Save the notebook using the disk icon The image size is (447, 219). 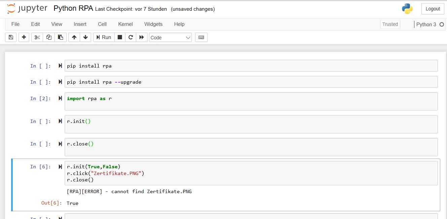coord(10,37)
